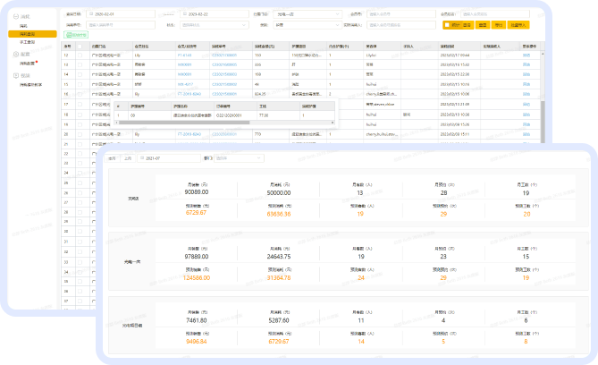Click the monthly sales value 7461.80
The image size is (598, 365).
click(x=197, y=320)
